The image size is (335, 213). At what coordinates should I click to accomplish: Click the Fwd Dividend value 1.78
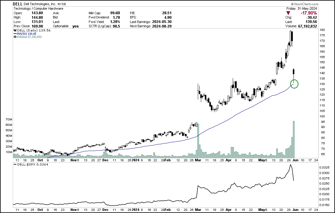click(117, 18)
